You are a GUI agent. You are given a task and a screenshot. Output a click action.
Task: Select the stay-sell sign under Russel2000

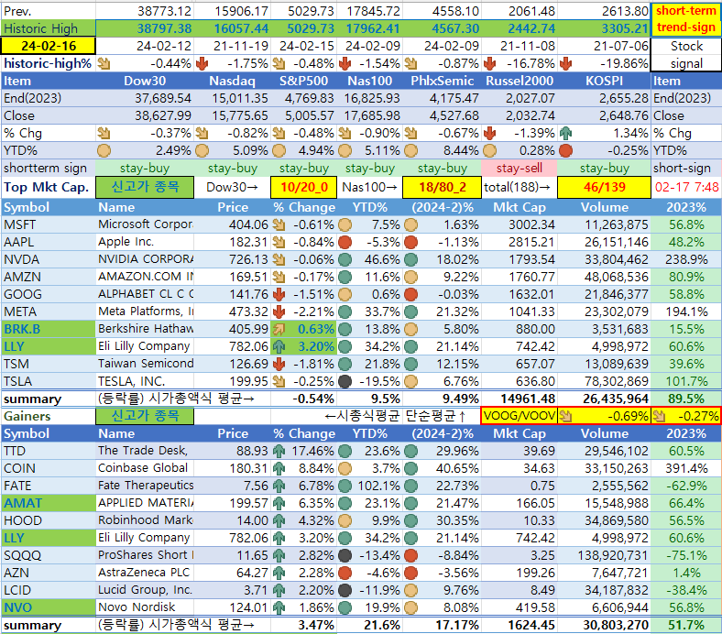point(519,169)
